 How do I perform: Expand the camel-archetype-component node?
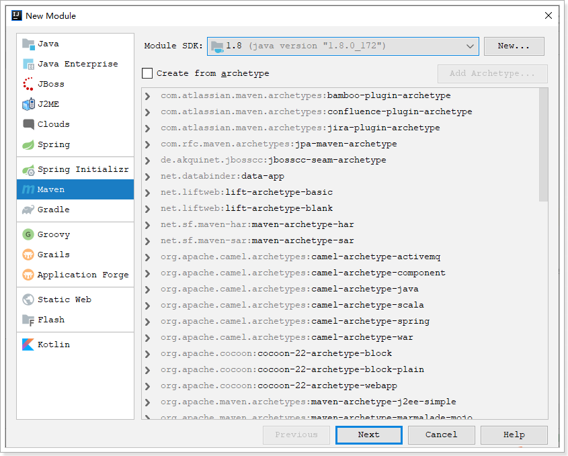147,273
